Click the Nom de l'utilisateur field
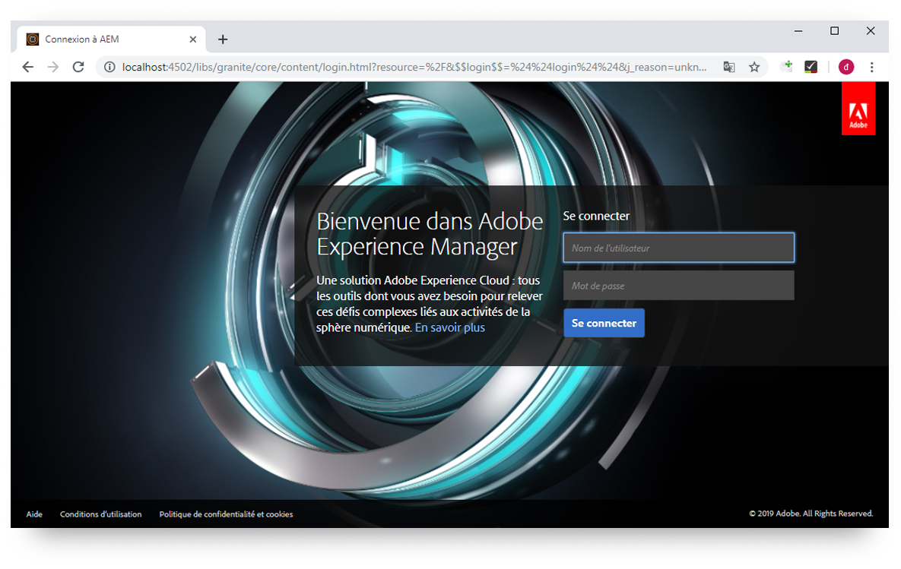The width and height of the screenshot is (901, 569). (679, 248)
